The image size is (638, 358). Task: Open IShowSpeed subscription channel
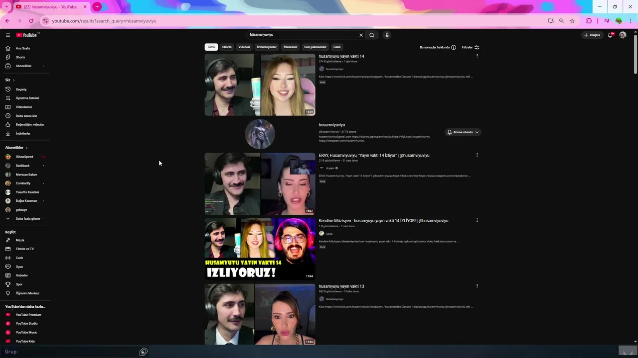click(x=25, y=157)
